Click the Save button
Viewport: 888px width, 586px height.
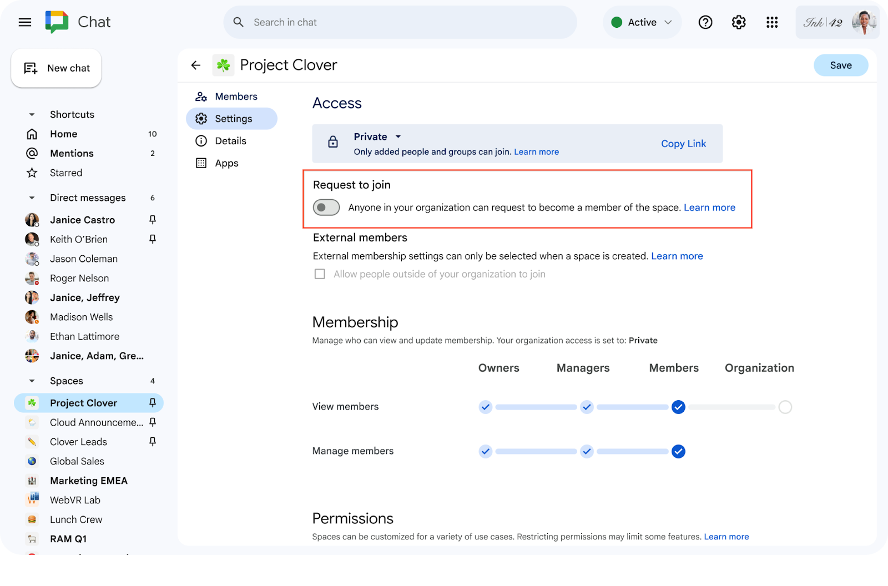(x=840, y=65)
